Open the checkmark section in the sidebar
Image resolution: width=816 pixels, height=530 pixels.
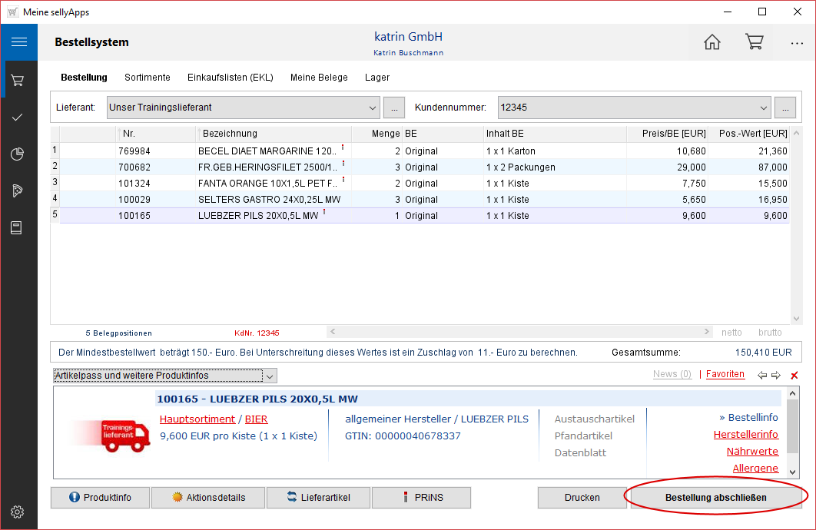18,118
